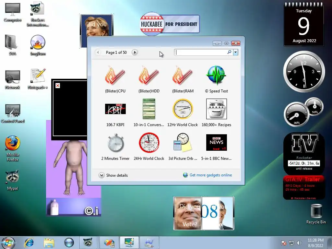The image size is (332, 249).
Task: Select the 10-in-1 Converter gadget
Action: click(149, 113)
